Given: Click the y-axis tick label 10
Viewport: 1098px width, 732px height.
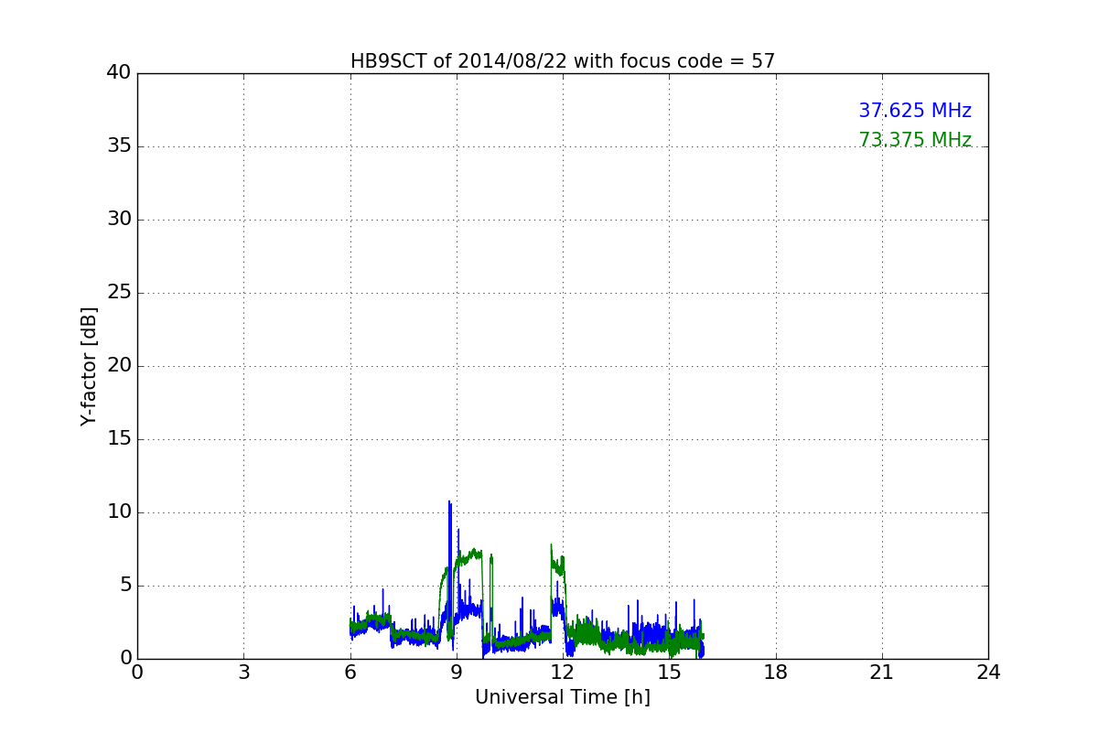Looking at the screenshot, I should pyautogui.click(x=119, y=512).
